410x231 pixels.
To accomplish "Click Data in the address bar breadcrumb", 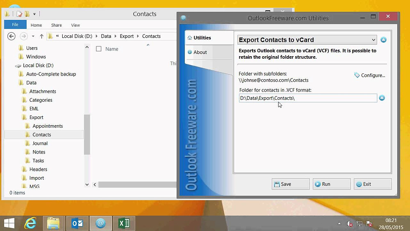I will [x=106, y=36].
